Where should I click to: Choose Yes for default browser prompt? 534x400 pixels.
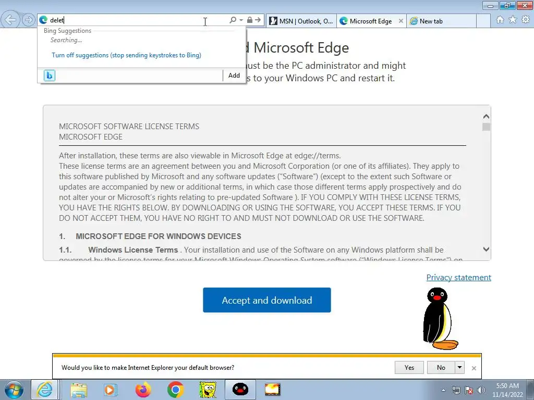(409, 367)
